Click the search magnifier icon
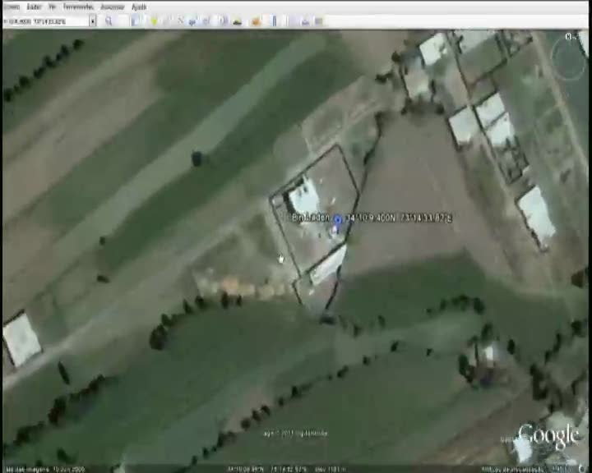 [x=109, y=21]
